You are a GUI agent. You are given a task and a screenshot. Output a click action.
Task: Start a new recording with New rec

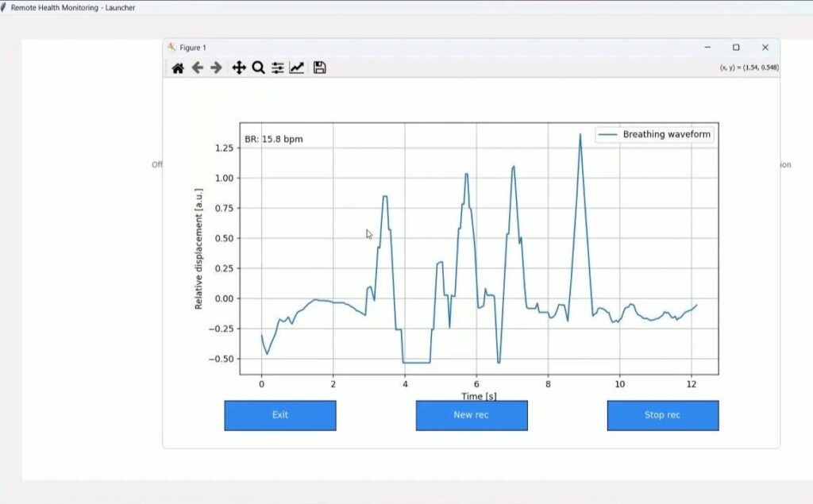point(472,415)
